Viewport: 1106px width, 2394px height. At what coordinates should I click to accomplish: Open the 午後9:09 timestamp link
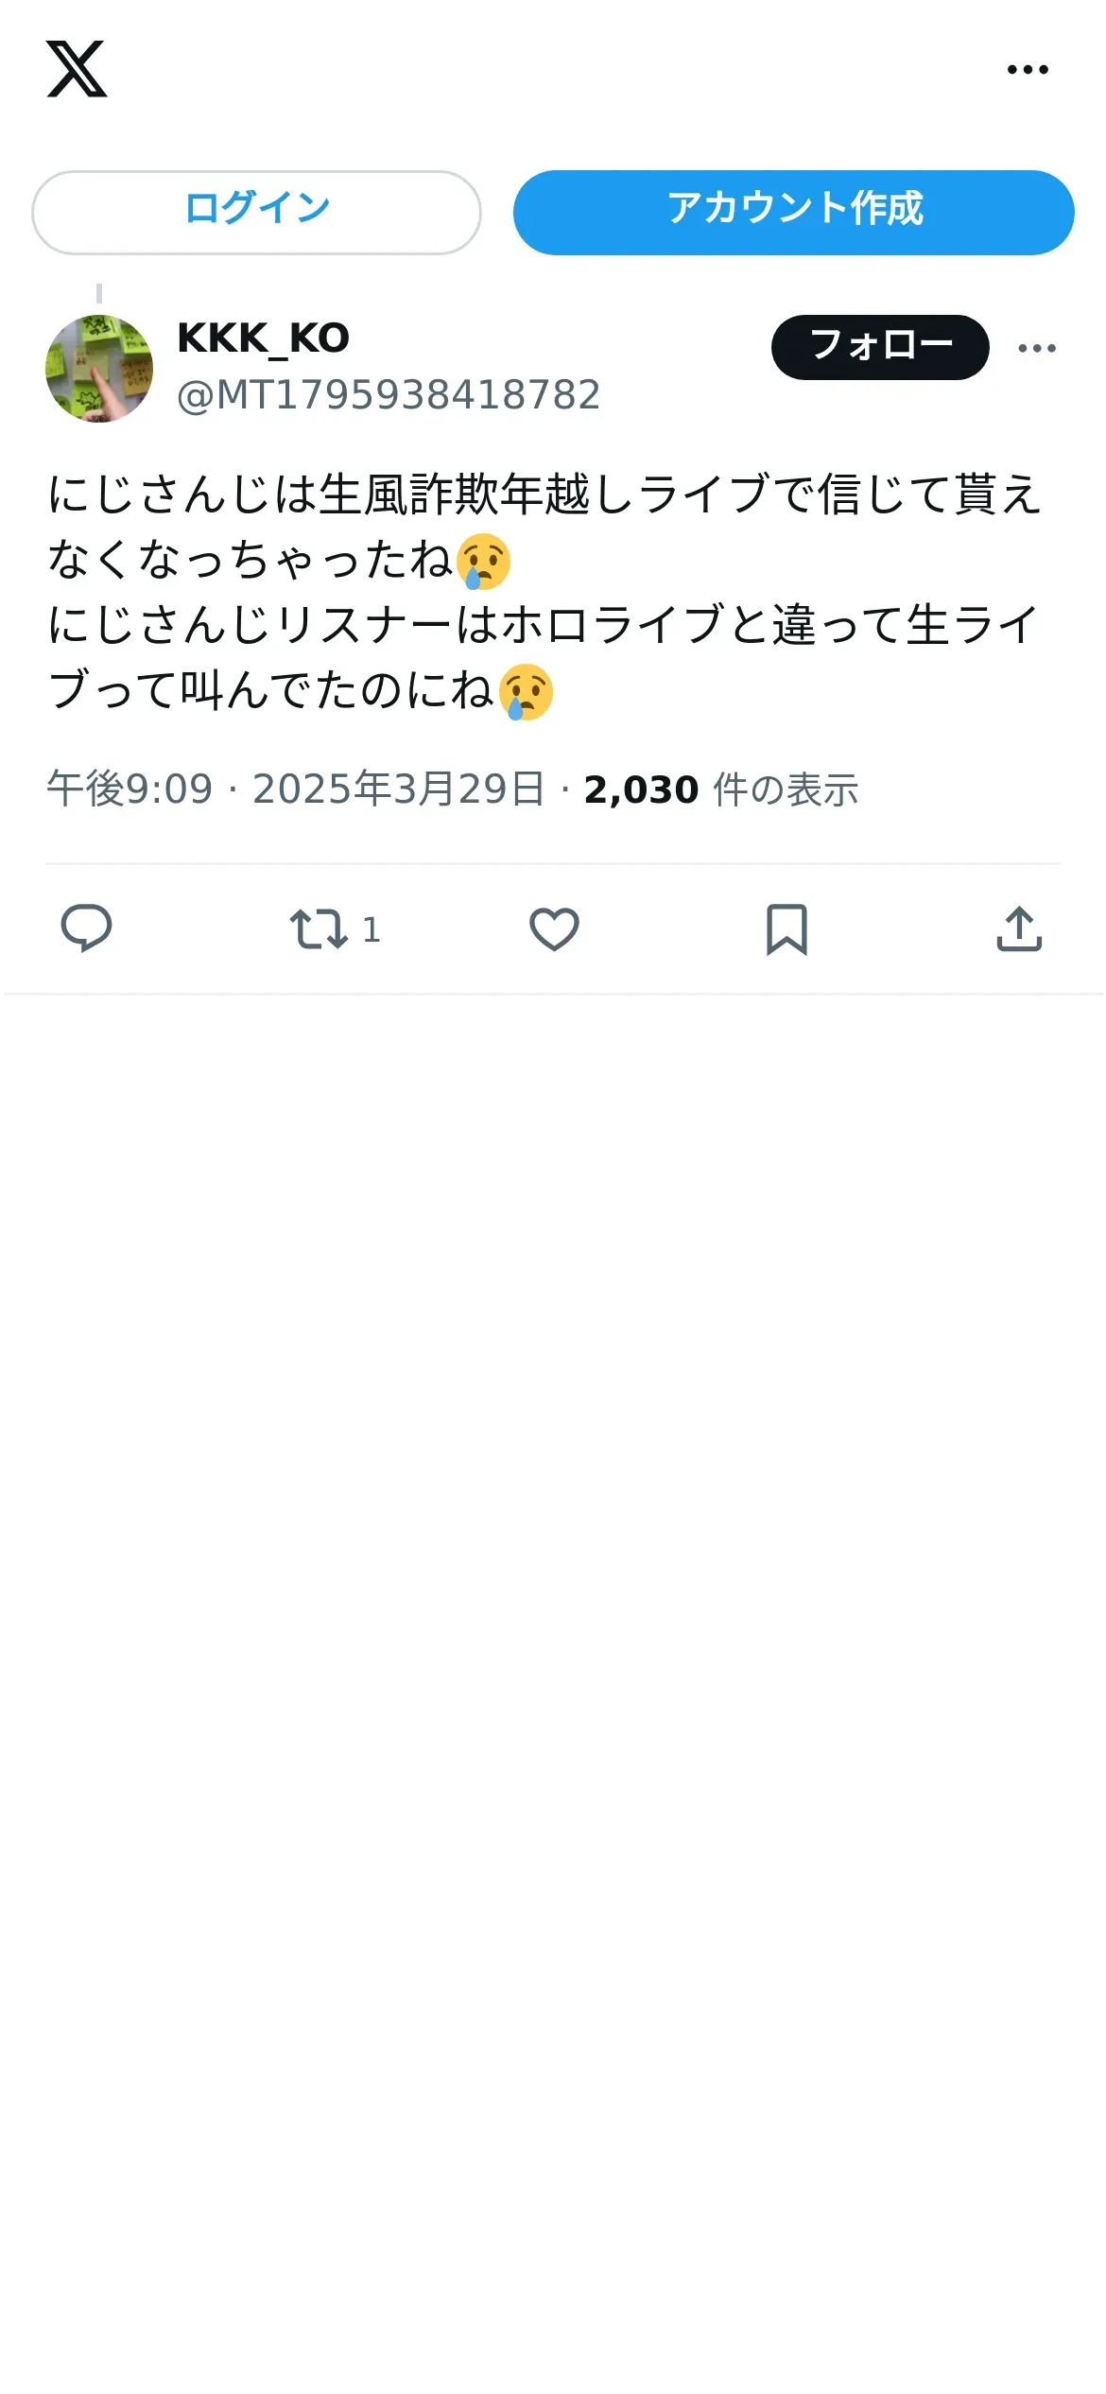click(x=130, y=789)
